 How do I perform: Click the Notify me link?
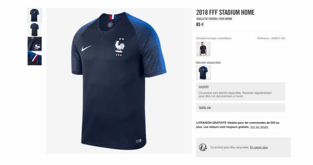coord(205,107)
